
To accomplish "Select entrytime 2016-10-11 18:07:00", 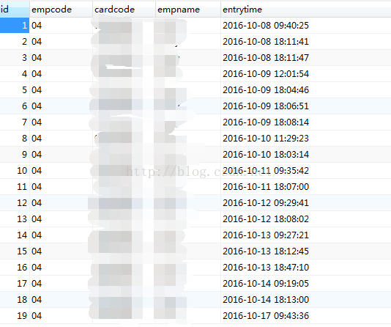I will [266, 186].
